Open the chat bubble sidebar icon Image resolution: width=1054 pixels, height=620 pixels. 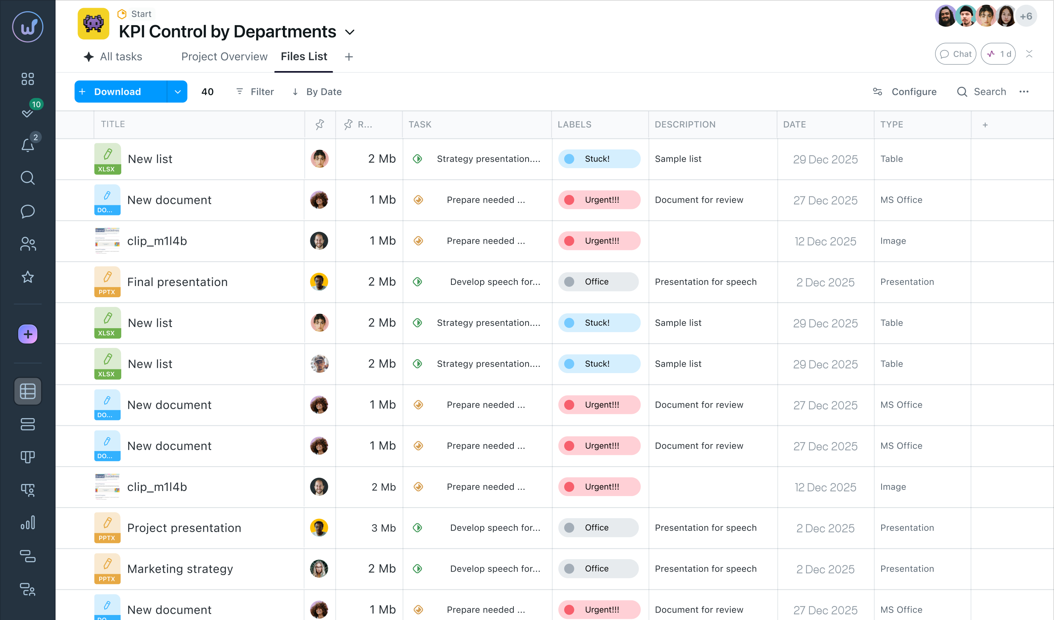click(x=28, y=211)
